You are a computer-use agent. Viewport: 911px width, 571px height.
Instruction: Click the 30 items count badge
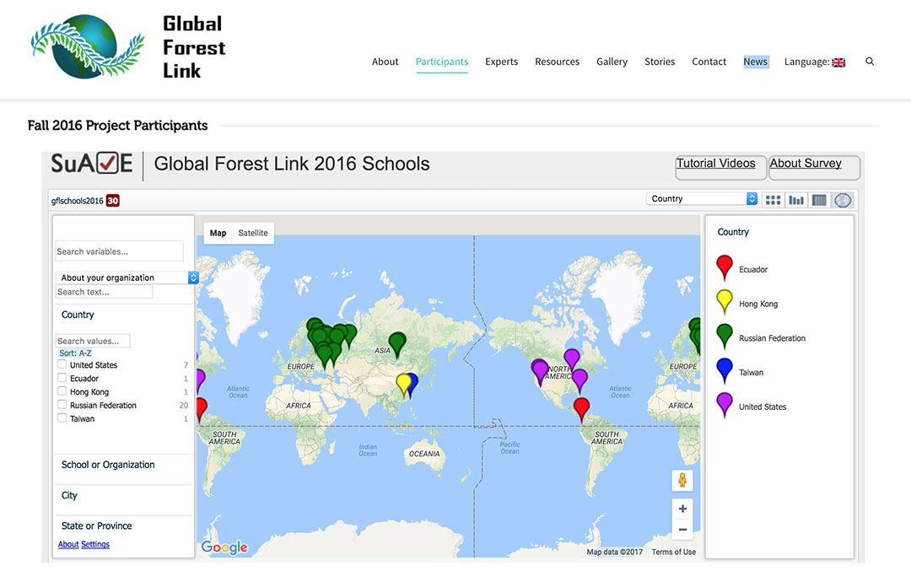click(113, 201)
